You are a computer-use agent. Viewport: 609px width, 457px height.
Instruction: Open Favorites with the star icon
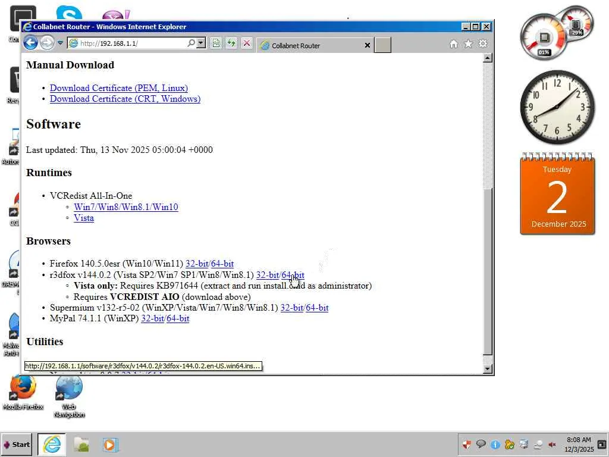coord(469,44)
